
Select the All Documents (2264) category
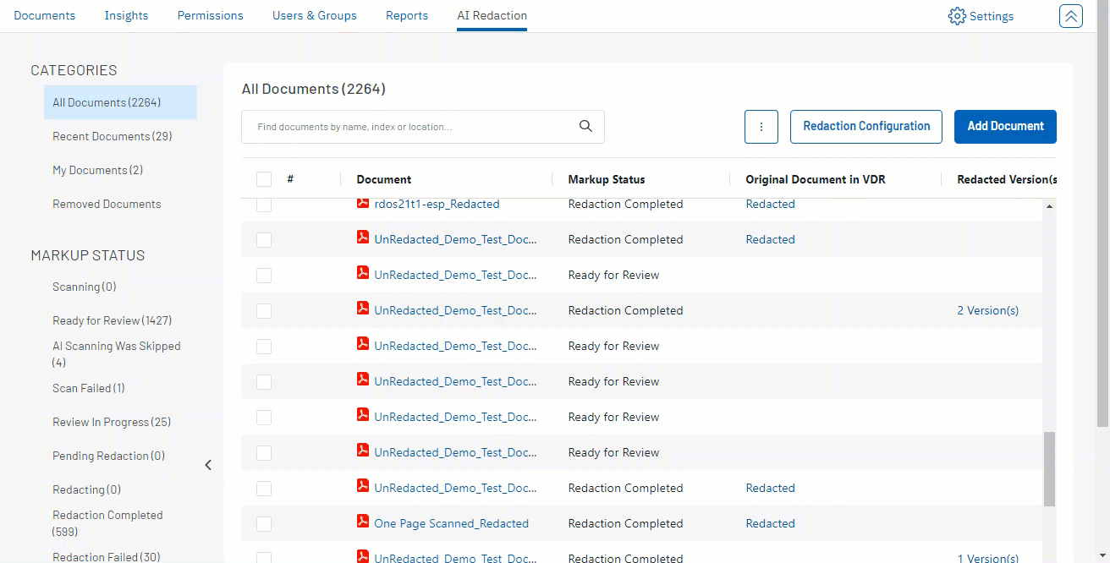(120, 102)
